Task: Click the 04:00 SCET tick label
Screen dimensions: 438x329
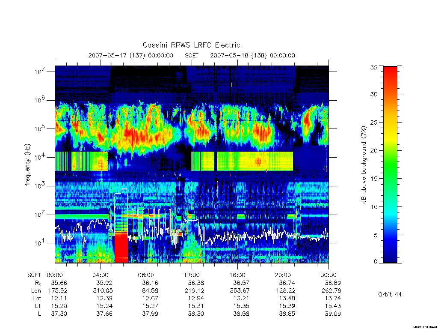Action: point(101,275)
